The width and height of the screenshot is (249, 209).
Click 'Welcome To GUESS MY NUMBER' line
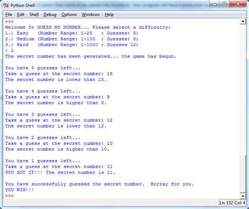(88, 27)
